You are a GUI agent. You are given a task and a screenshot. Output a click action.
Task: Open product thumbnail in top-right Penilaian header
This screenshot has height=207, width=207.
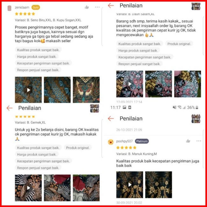[196, 6]
